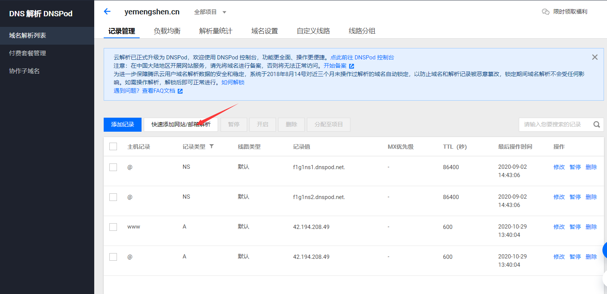Select checkbox for f1g1ns1.dnspod.net record
607x294 pixels.
[113, 167]
